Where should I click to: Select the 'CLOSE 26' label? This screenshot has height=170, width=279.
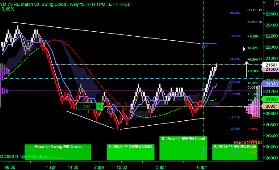pos(254,22)
